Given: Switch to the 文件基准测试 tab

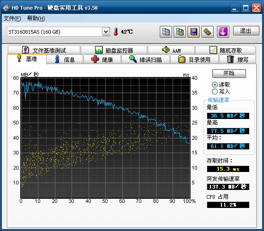Looking at the screenshot, I should click(44, 50).
